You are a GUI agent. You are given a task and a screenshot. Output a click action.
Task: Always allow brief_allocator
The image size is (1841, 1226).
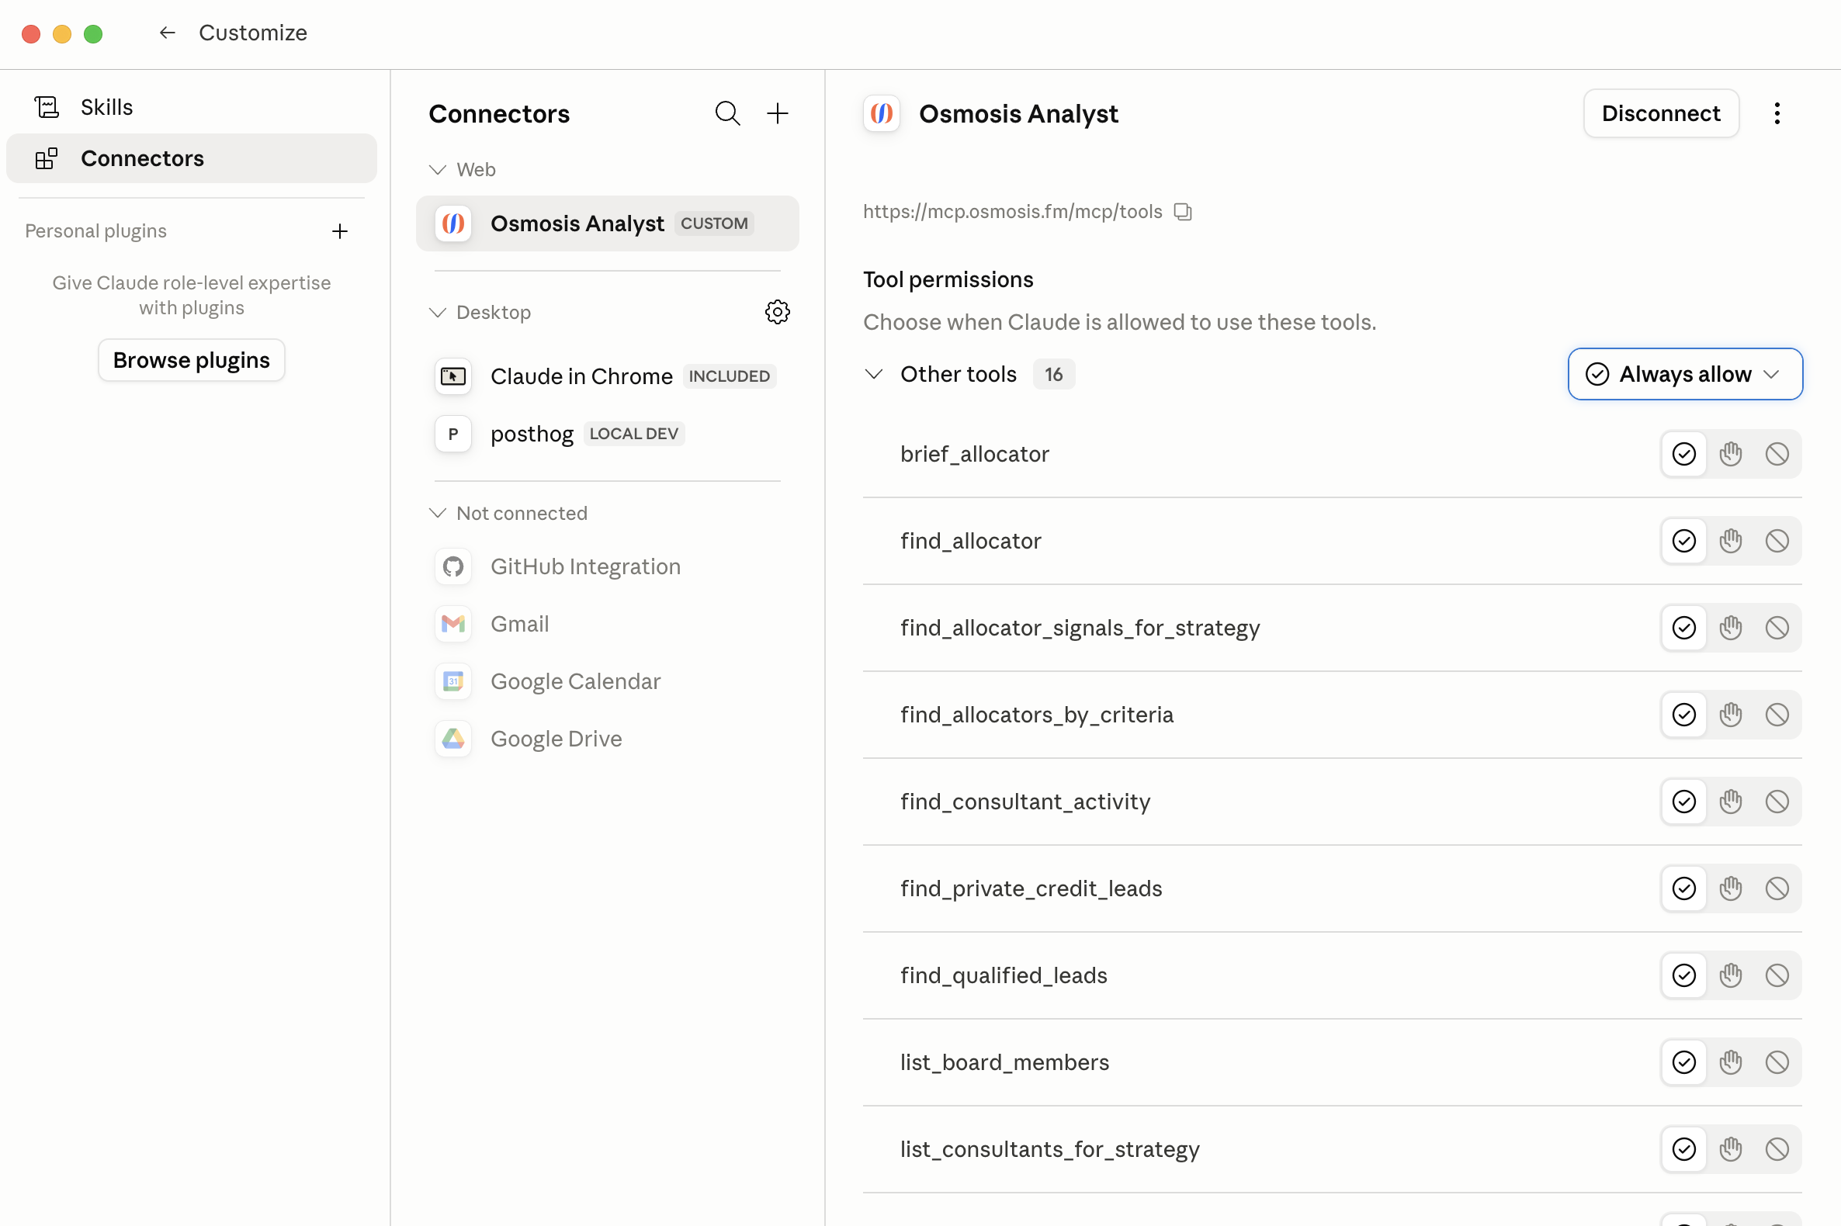(1683, 454)
